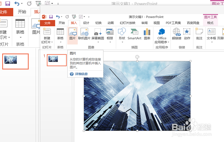Open the 格式 tab under 图片工具
Image resolution: width=224 pixels, height=142 pixels.
point(210,23)
